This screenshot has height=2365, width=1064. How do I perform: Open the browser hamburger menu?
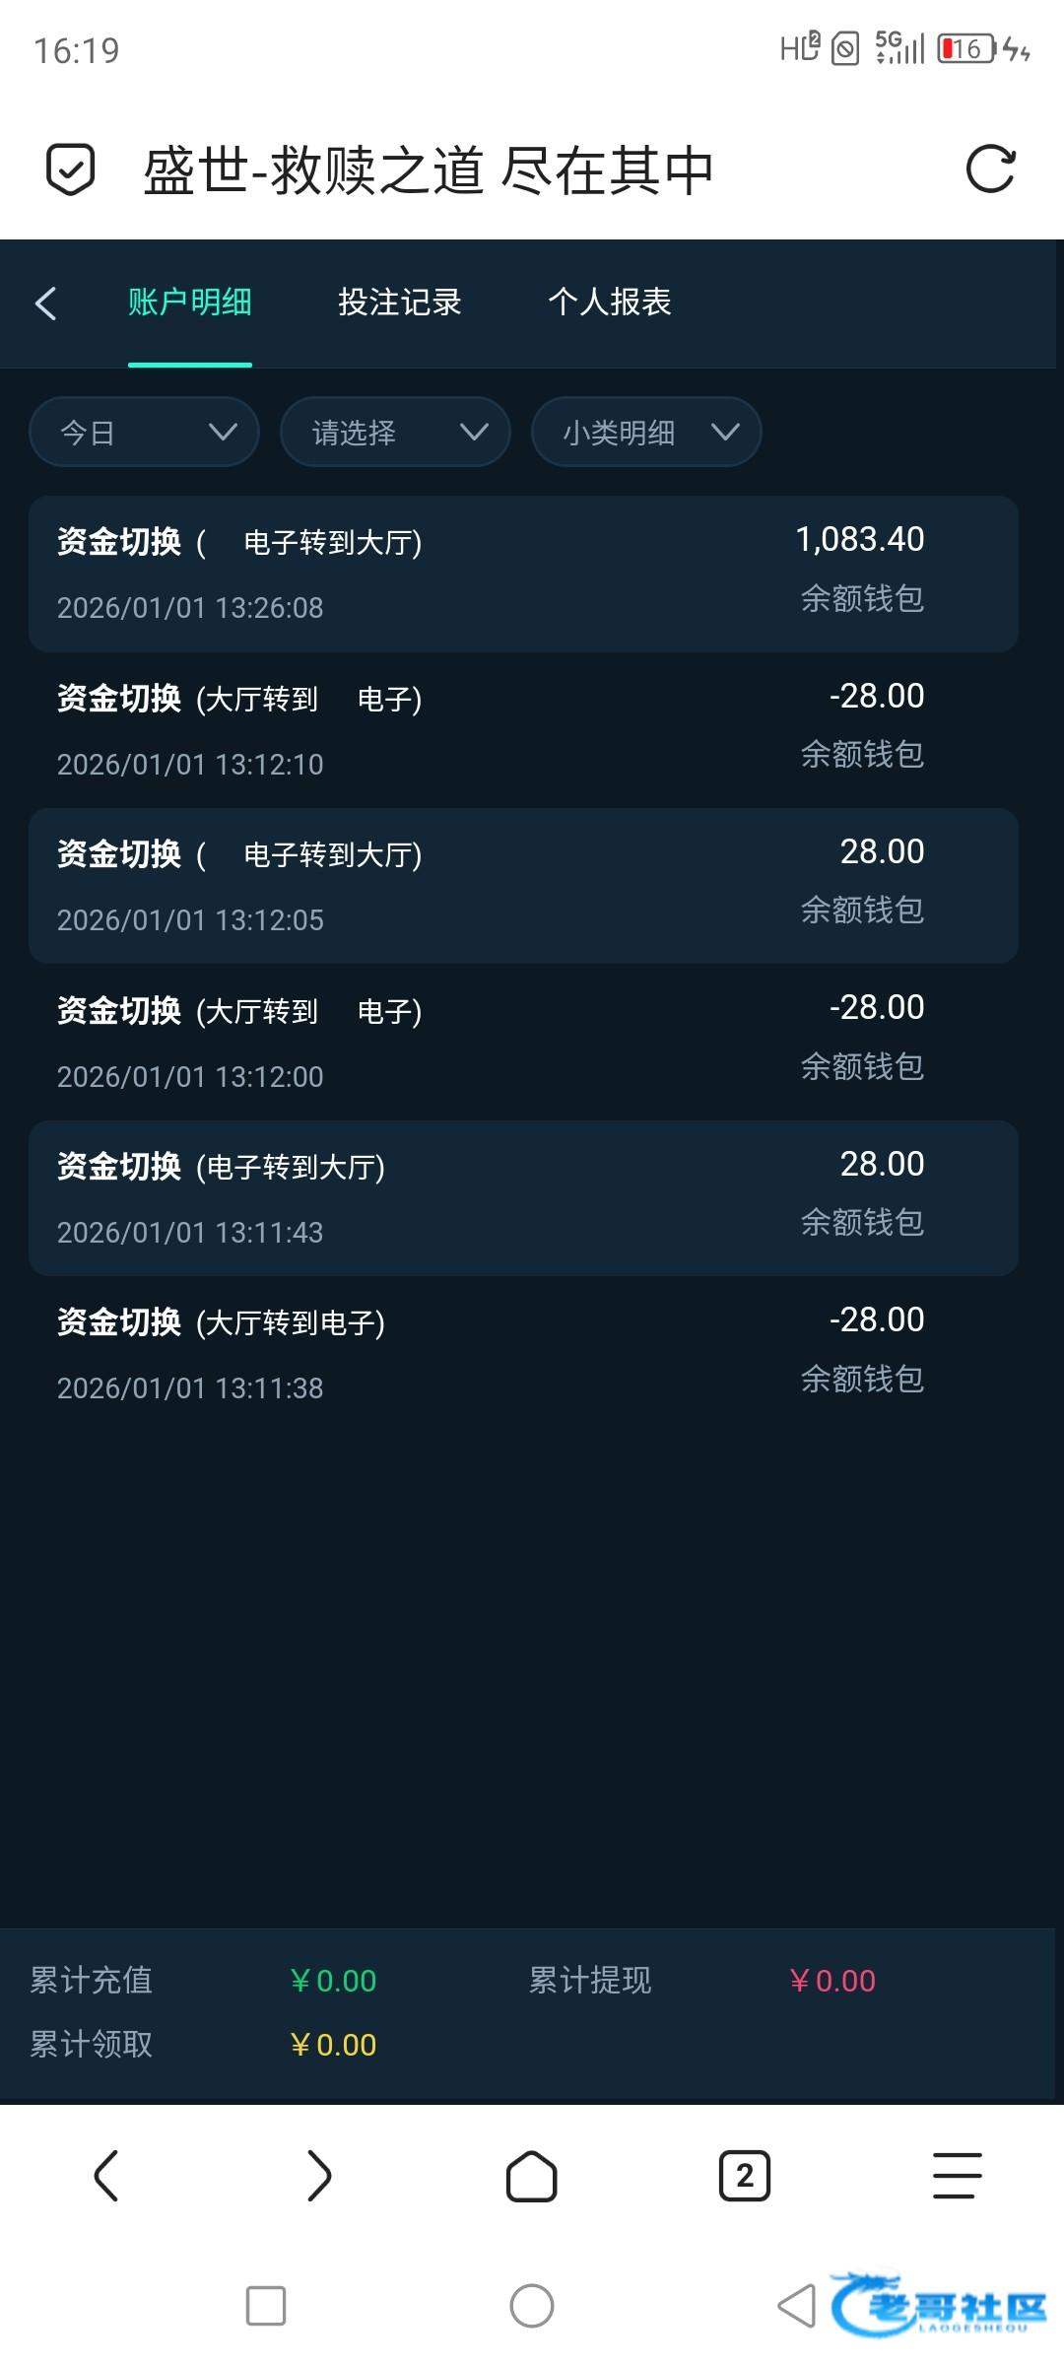point(958,2176)
